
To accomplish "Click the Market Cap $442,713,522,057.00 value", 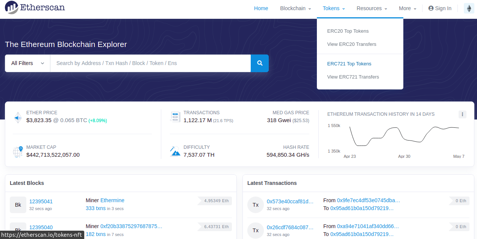I will [53, 155].
